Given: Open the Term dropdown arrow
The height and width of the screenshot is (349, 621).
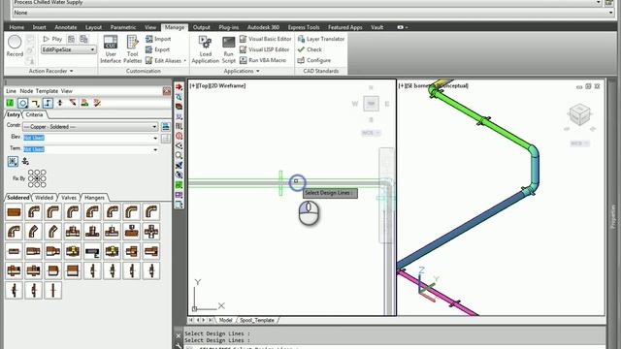Looking at the screenshot, I should click(155, 149).
